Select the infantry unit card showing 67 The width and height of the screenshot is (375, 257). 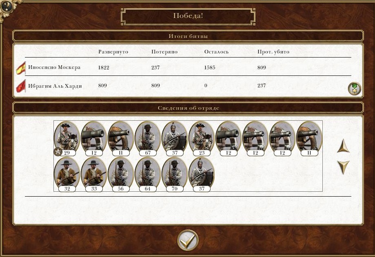[148, 138]
